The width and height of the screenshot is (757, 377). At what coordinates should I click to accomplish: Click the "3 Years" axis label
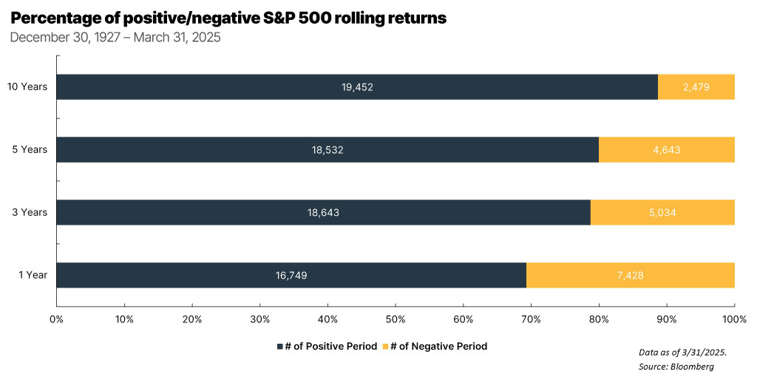pyautogui.click(x=30, y=212)
